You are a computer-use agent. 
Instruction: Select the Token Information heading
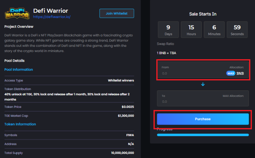coord(20,124)
